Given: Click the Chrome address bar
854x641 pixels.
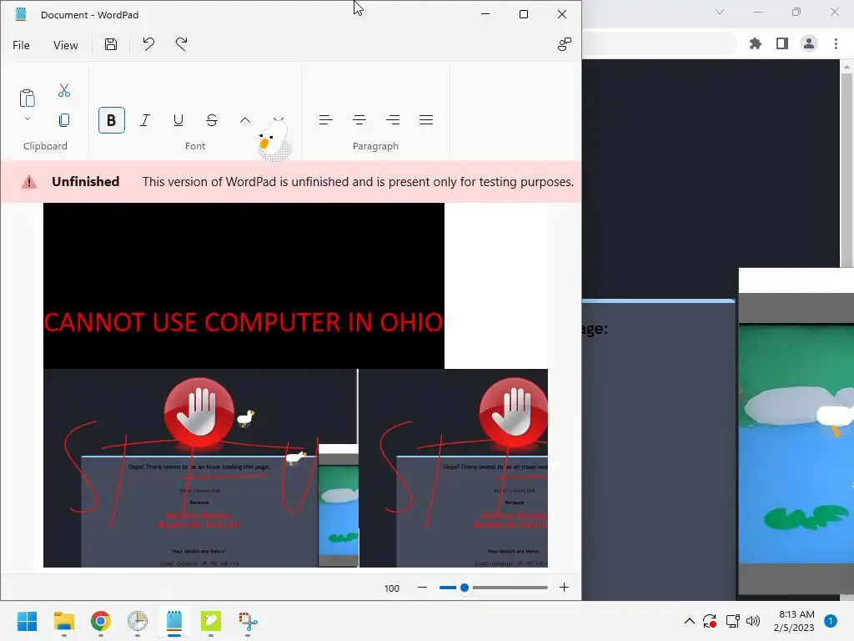Looking at the screenshot, I should 659,43.
